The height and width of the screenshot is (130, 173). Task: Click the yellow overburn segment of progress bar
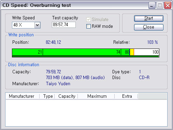(x=132, y=52)
